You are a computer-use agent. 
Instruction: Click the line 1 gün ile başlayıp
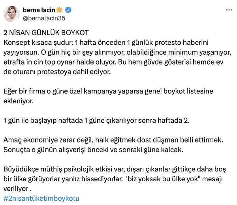96,121
